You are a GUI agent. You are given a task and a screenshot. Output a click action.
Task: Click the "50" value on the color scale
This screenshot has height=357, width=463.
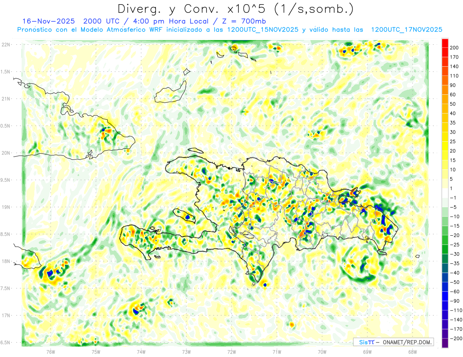453,104
